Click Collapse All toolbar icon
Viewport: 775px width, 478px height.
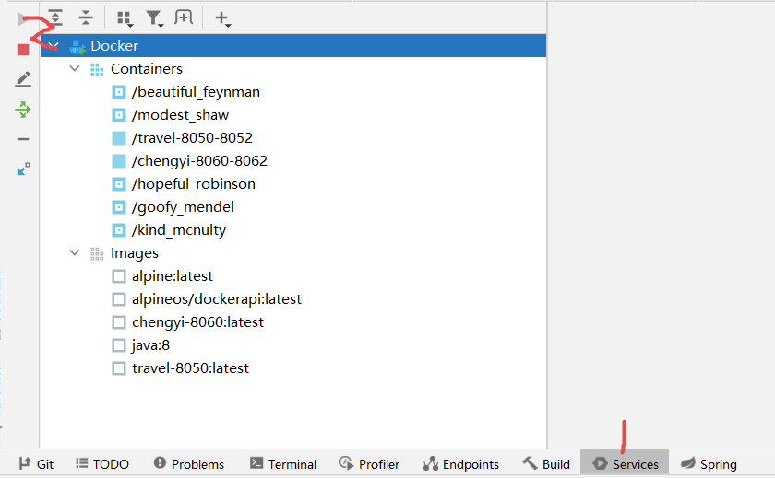tap(86, 17)
